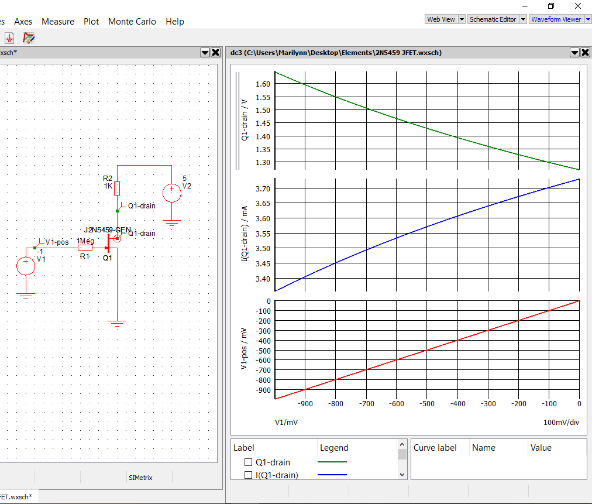592x504 pixels.
Task: Click the green Q1-drain legend line
Action: [x=333, y=462]
